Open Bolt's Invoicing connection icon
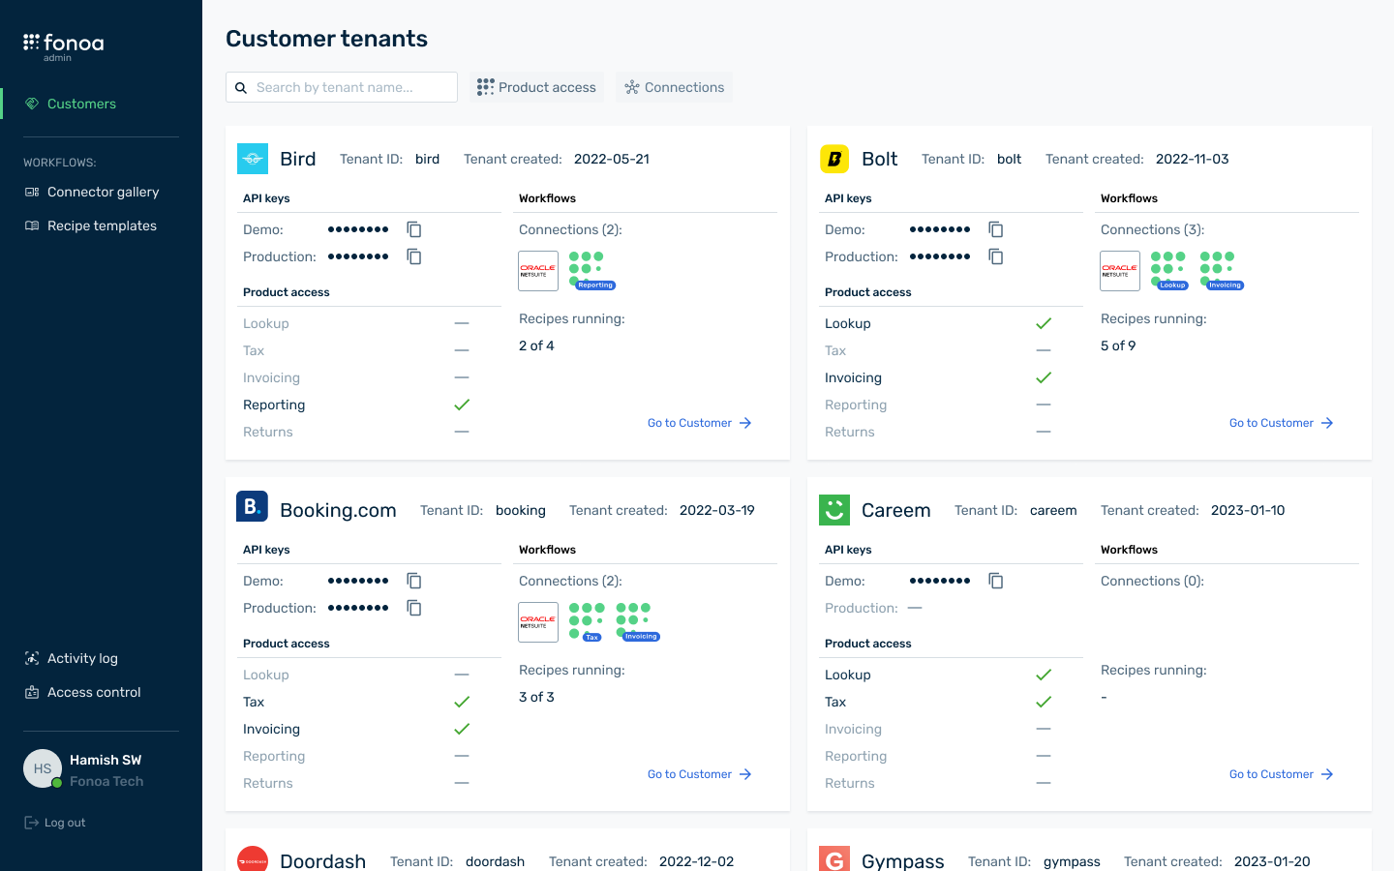Screen dimensions: 1394x871 pos(1222,271)
